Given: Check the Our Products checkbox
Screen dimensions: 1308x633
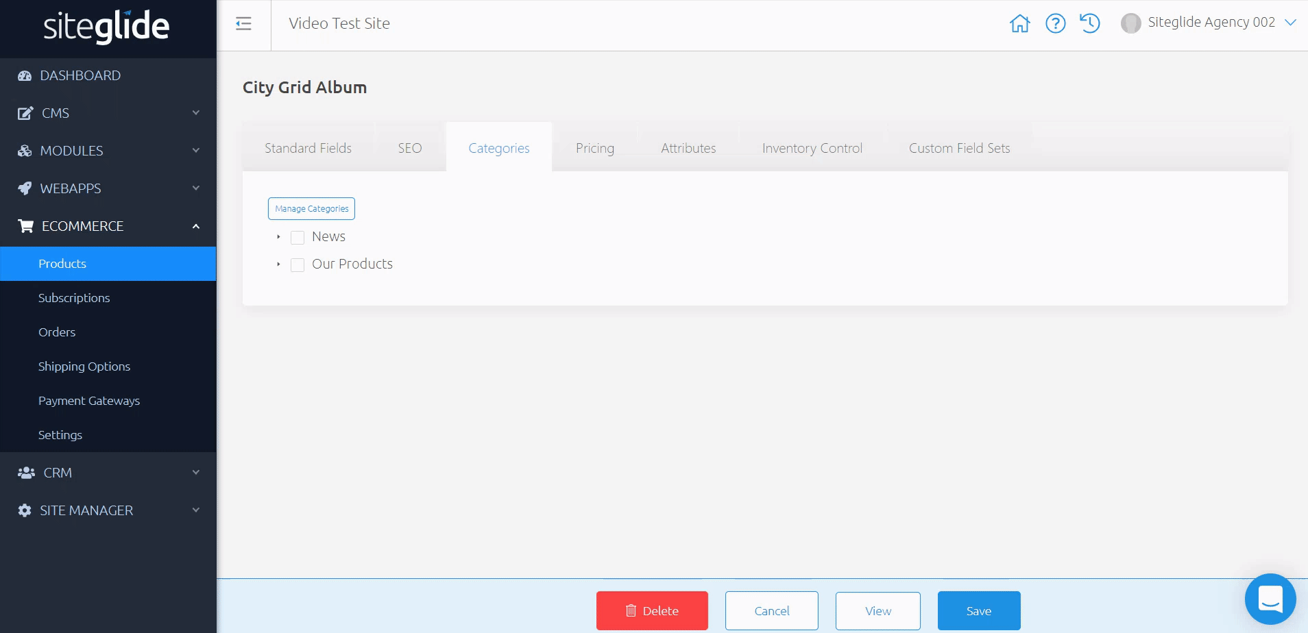Looking at the screenshot, I should [x=297, y=264].
